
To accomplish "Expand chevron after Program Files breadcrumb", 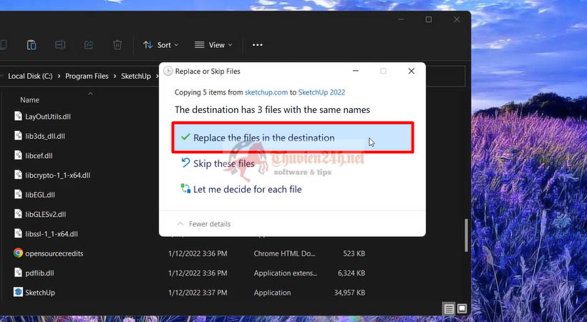I will pyautogui.click(x=115, y=76).
